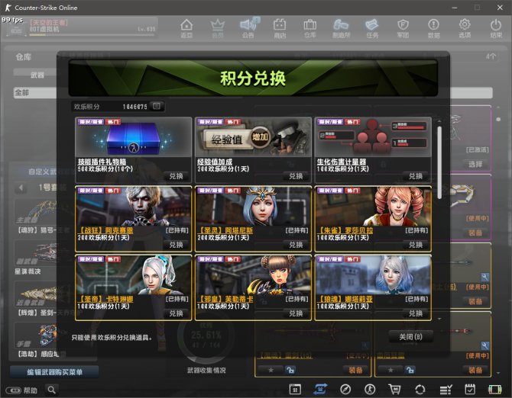
Task: Open the 任务 missions icon
Action: point(372,28)
